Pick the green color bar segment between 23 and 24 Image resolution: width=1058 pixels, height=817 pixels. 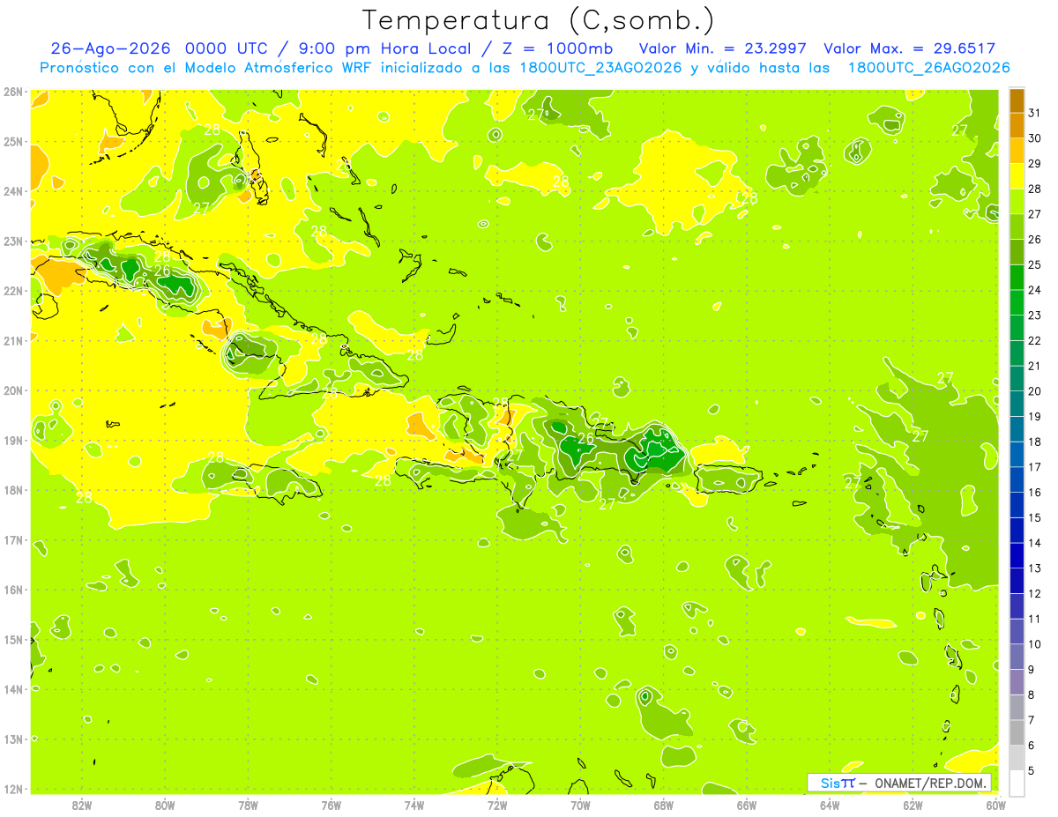coord(1017,302)
